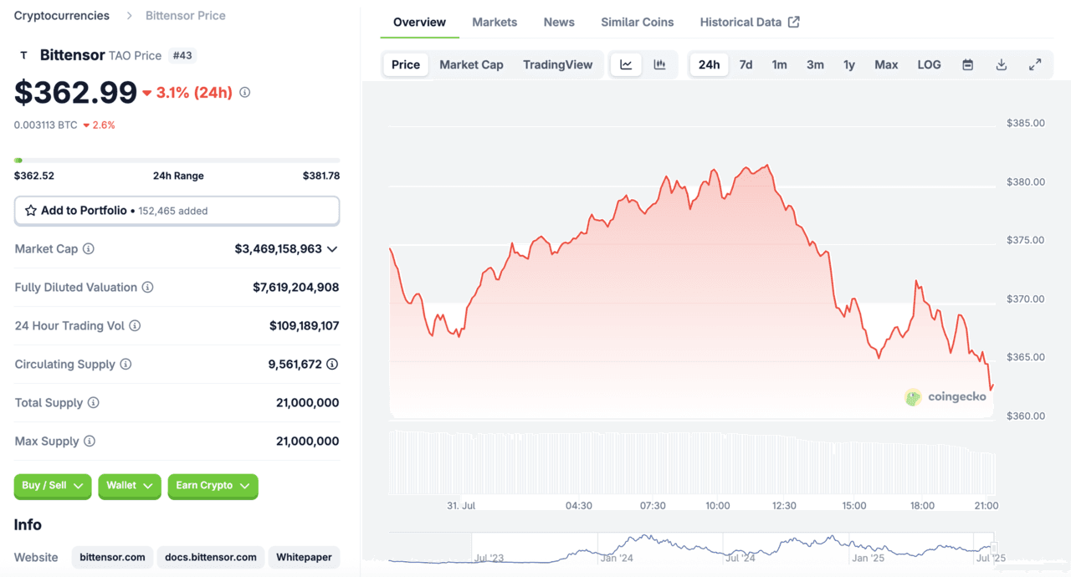Screen dimensions: 1071x577
Task: Click info icon beside Fully Diluted Valuation
Action: coord(147,288)
